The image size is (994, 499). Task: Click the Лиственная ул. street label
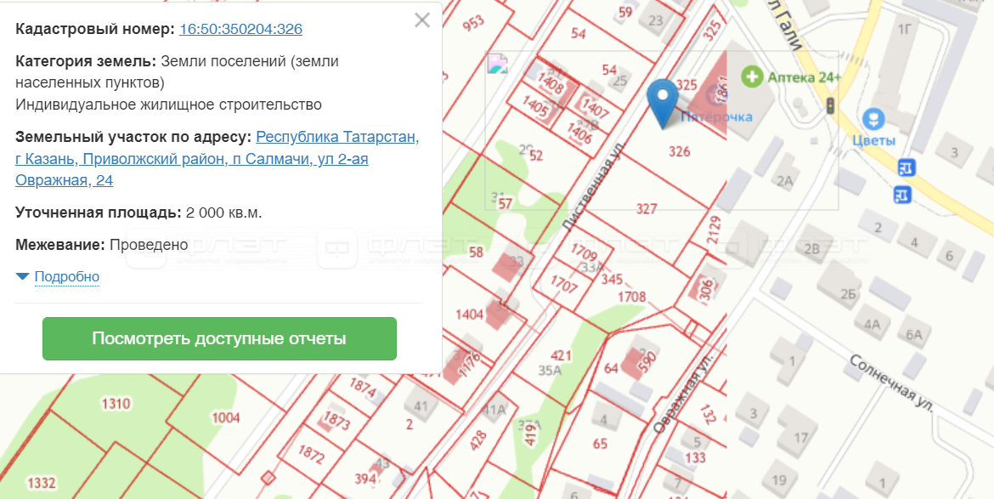pyautogui.click(x=593, y=186)
